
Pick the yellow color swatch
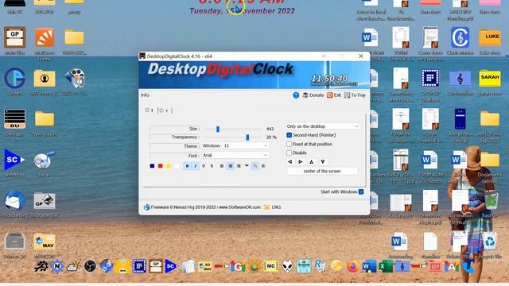click(169, 166)
